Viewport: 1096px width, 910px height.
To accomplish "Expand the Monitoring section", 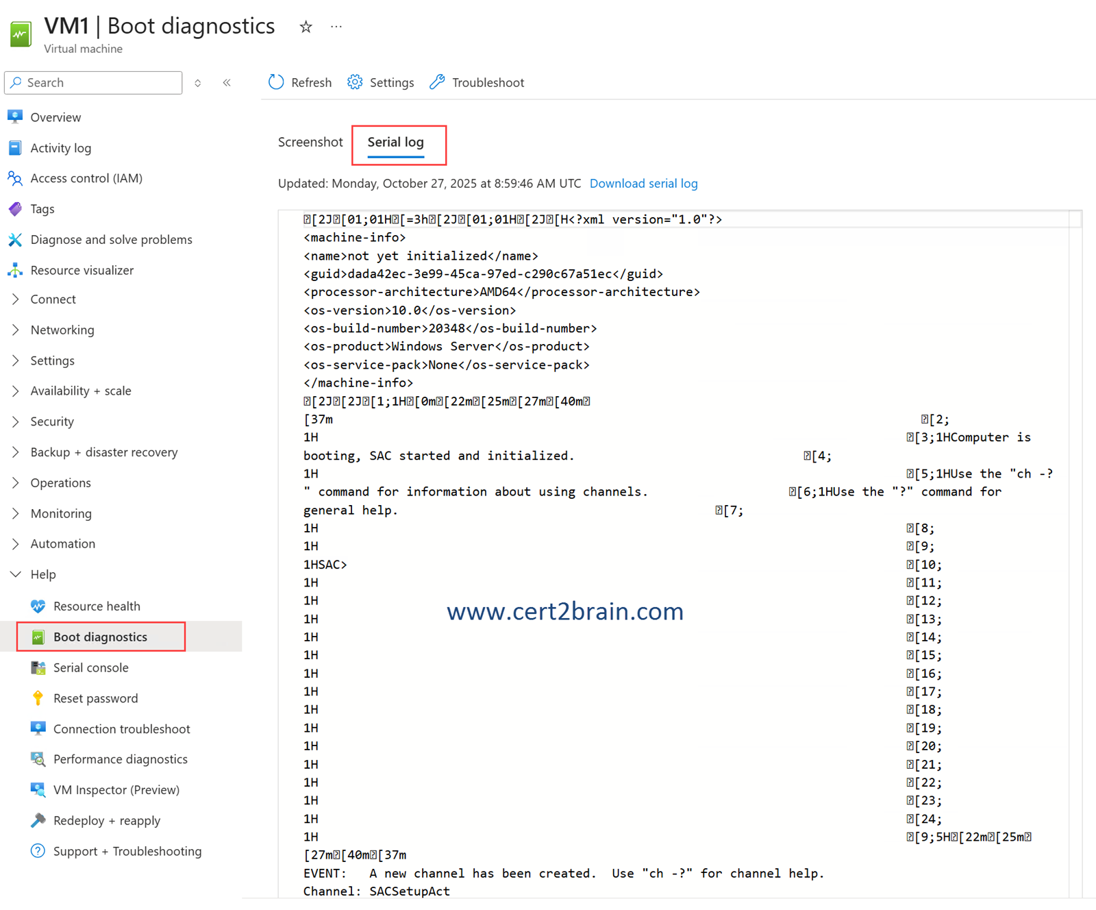I will 16,513.
